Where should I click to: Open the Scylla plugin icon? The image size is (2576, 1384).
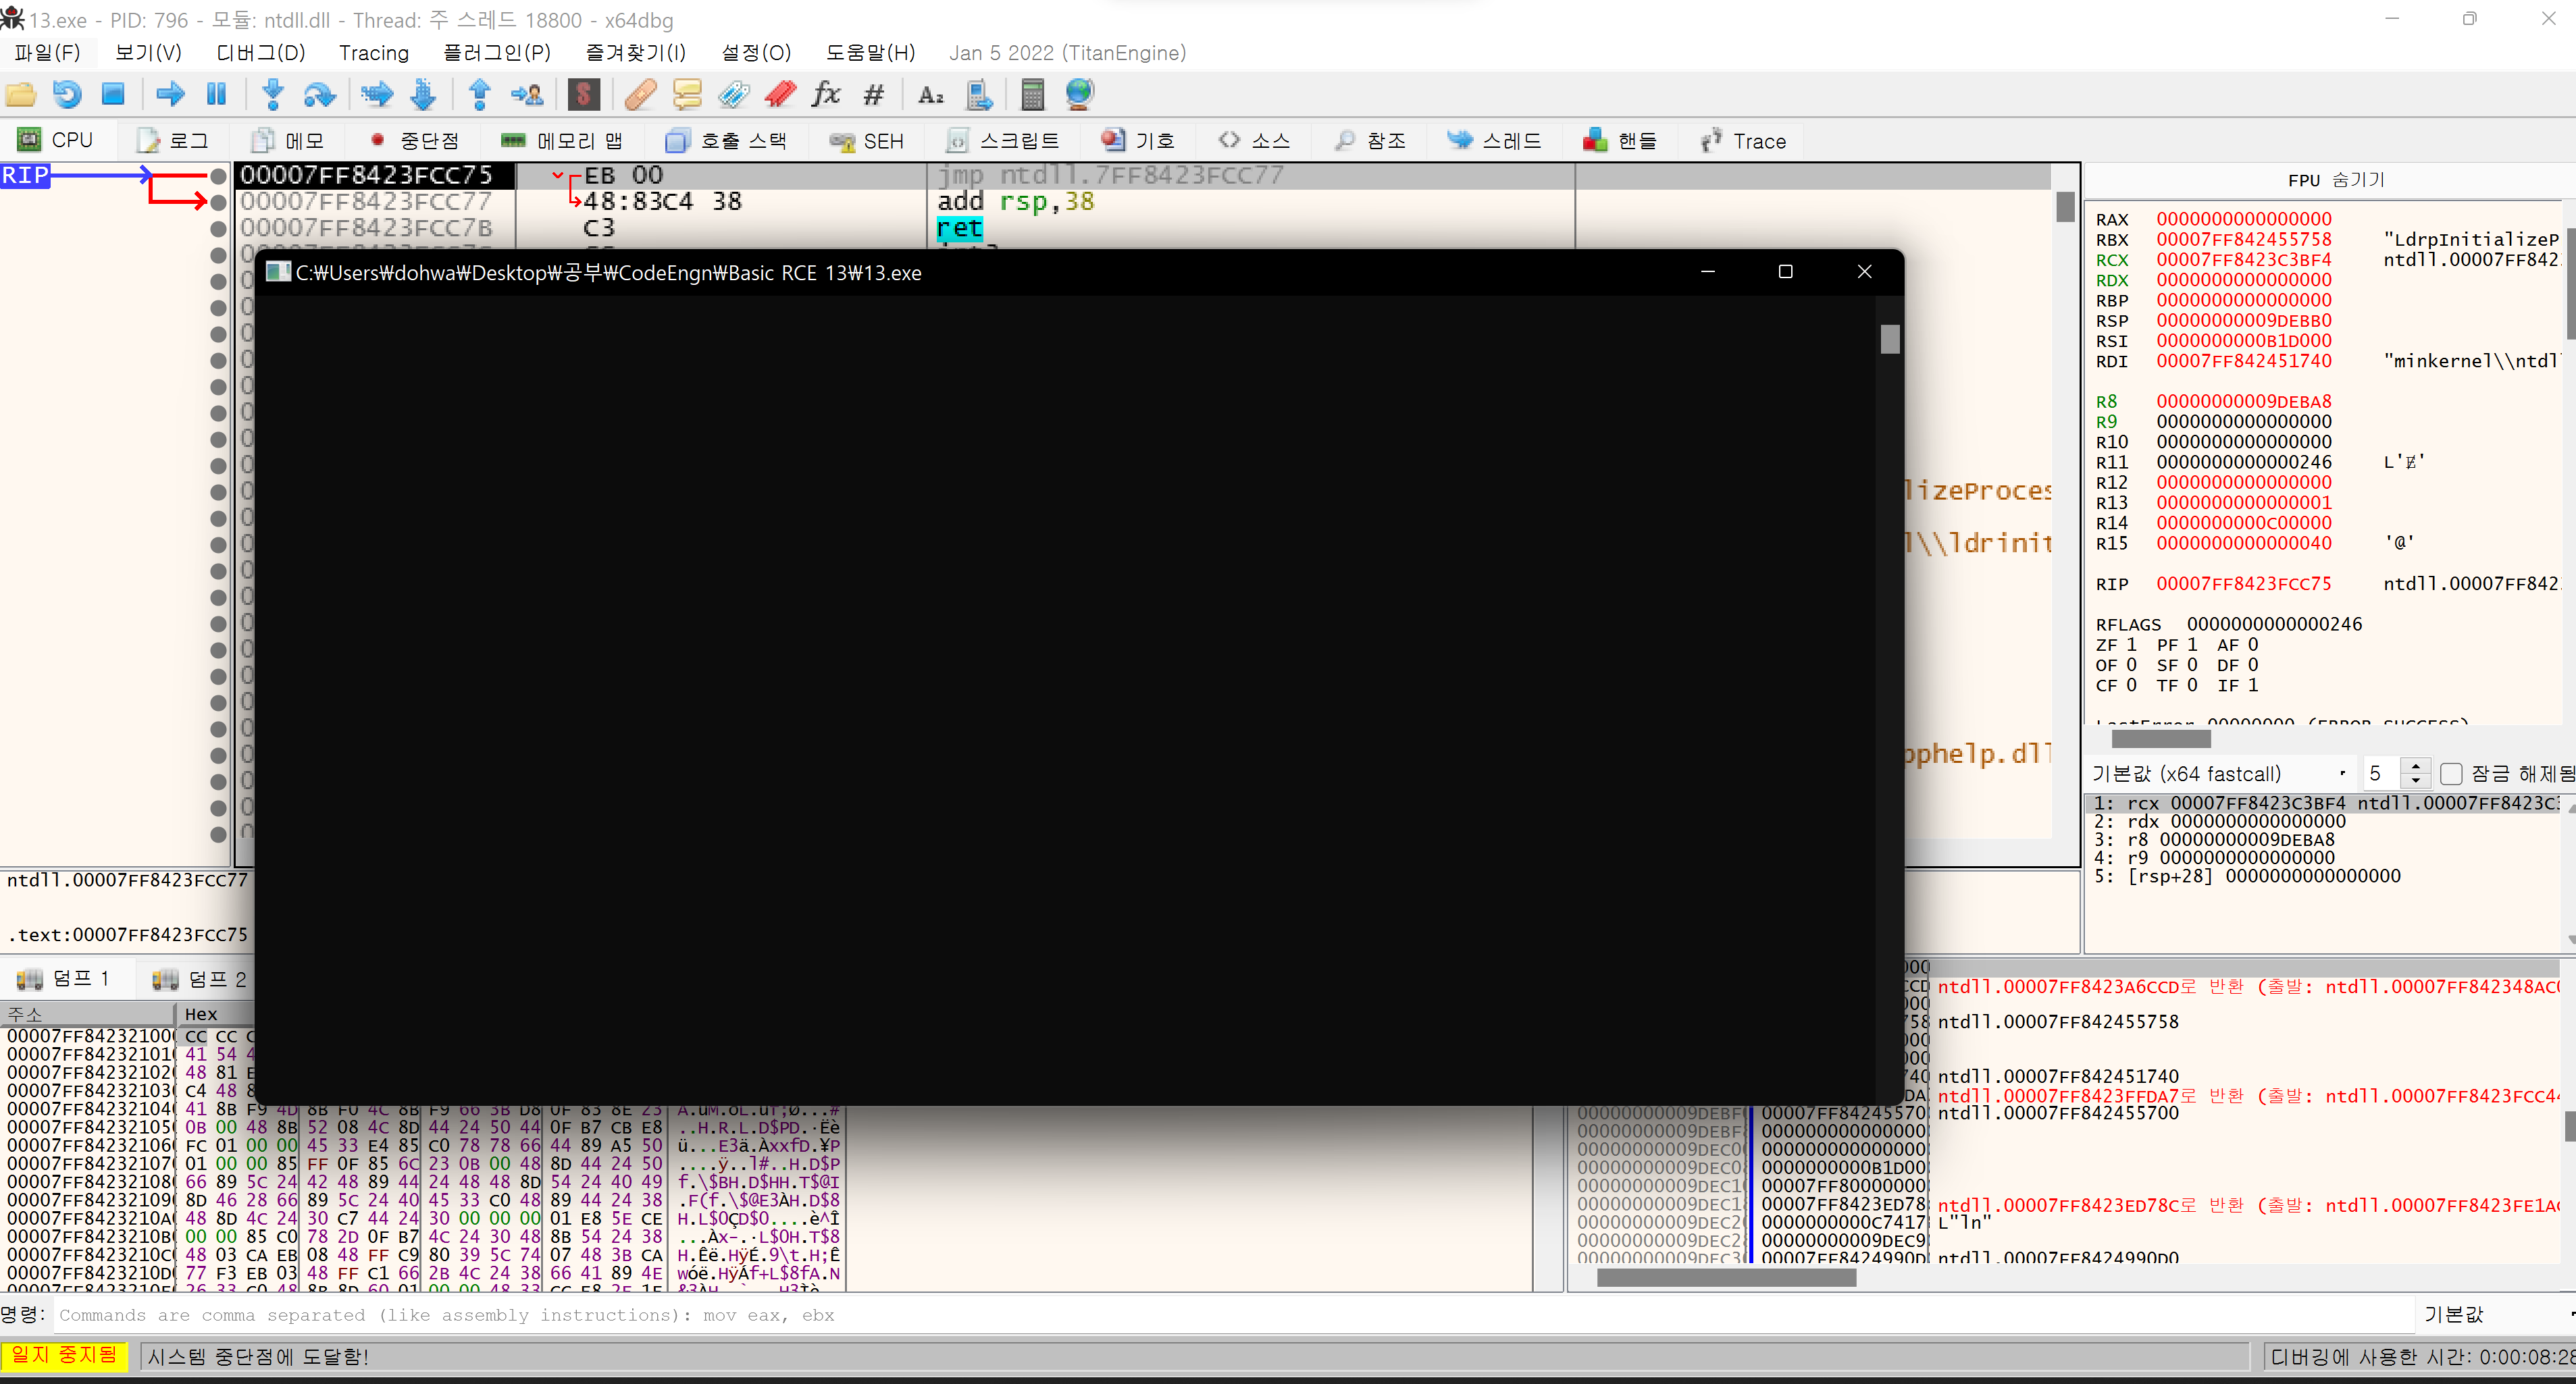click(584, 95)
